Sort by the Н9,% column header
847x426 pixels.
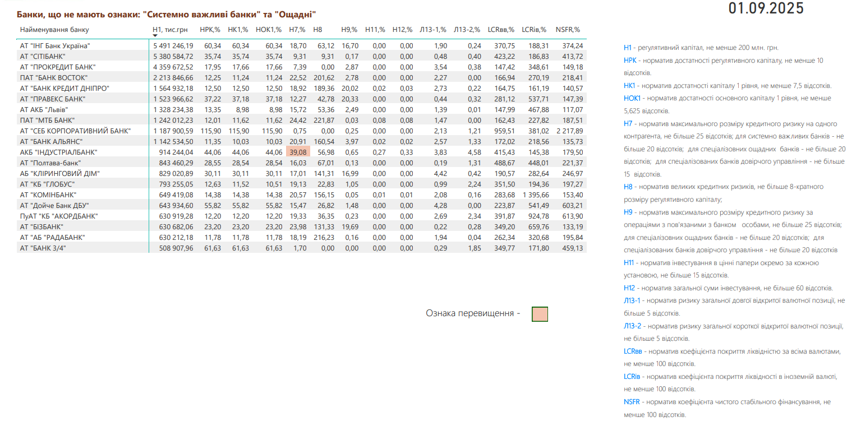pyautogui.click(x=349, y=29)
